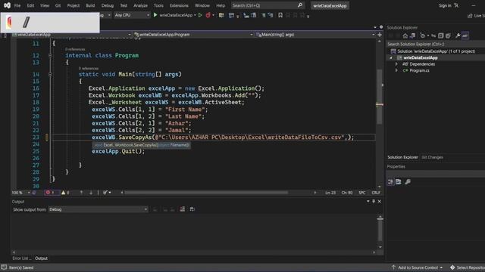Click the red Hot Reload icon
This screenshot has width=485, height=272.
pos(208,15)
